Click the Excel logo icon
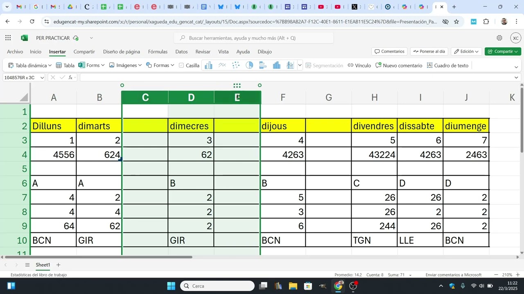The width and height of the screenshot is (524, 294). tap(24, 38)
